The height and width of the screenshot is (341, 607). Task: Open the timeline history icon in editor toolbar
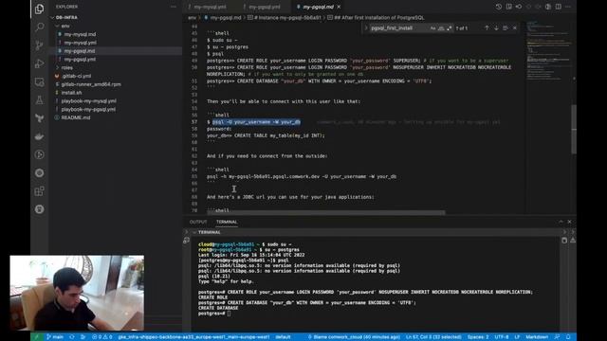[498, 7]
